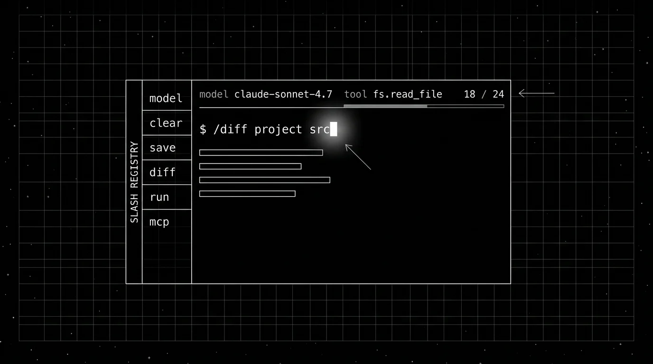
Task: Click the 18 / 24 counter
Action: (484, 94)
